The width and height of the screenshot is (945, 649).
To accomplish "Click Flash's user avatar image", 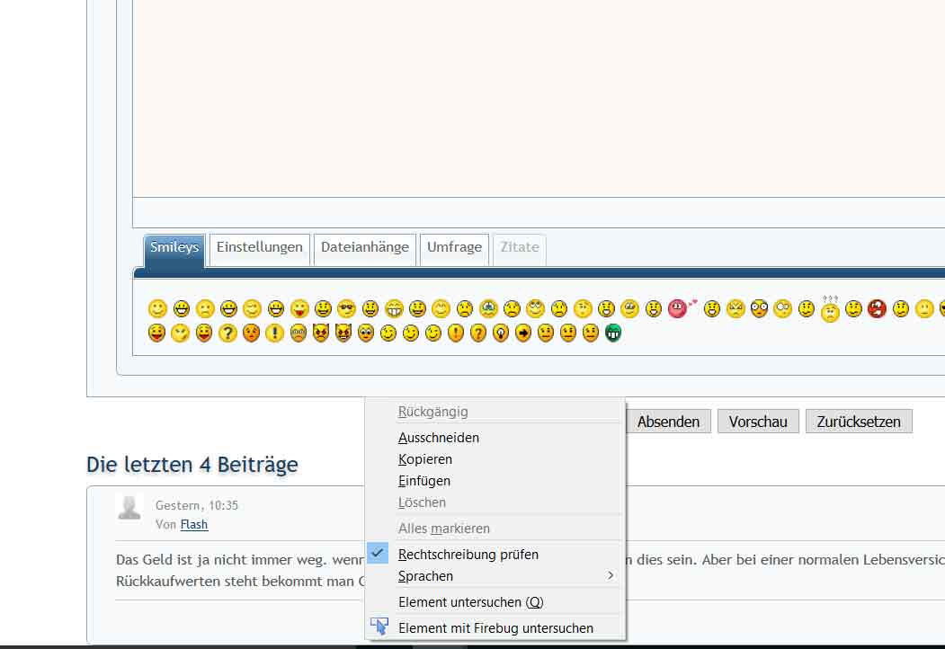I will point(130,507).
